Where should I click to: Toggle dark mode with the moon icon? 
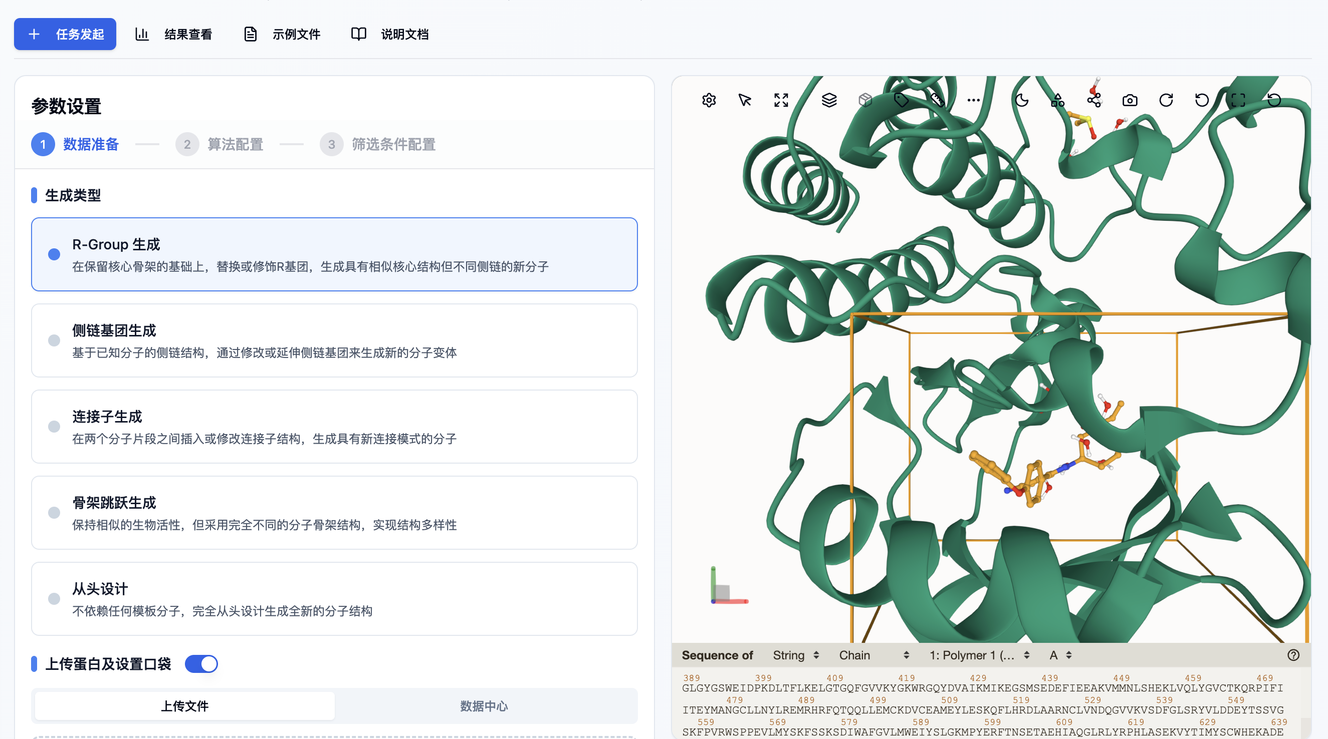pyautogui.click(x=1022, y=100)
